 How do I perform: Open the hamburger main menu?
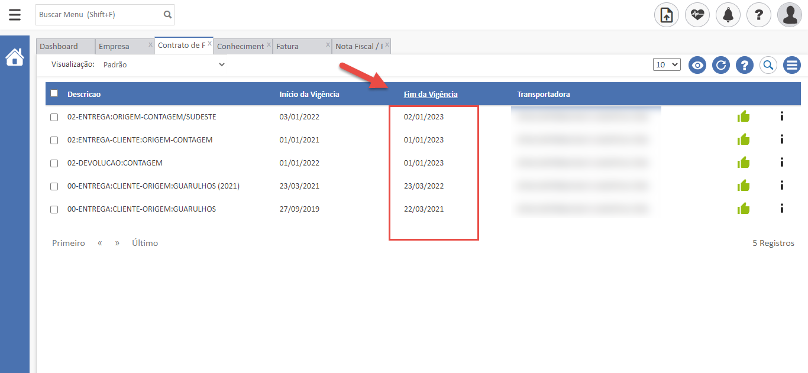tap(15, 15)
